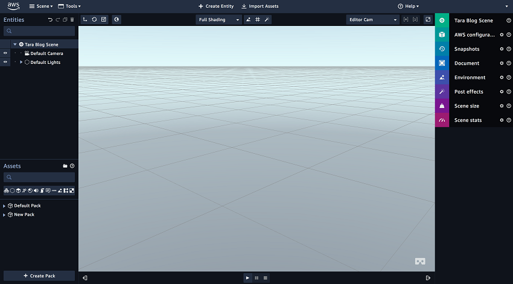Viewport: 513px width, 284px height.
Task: Open the Full Shading dropdown
Action: [218, 19]
